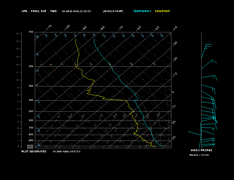Click the 100 pressure level label
Viewport: 234px width, 180px height.
(31, 32)
